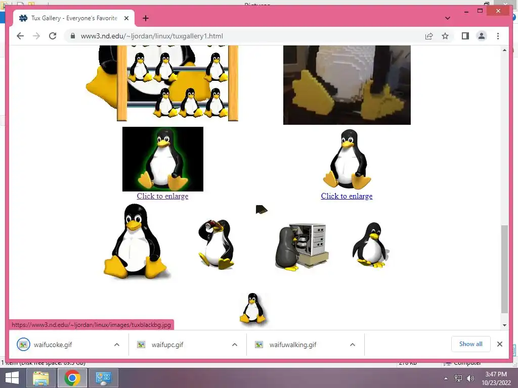This screenshot has width=518, height=388.
Task: View site security lock information
Action: click(x=73, y=36)
